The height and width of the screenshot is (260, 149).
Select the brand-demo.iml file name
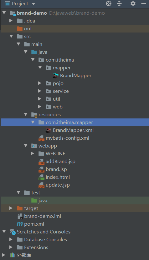click(x=43, y=216)
